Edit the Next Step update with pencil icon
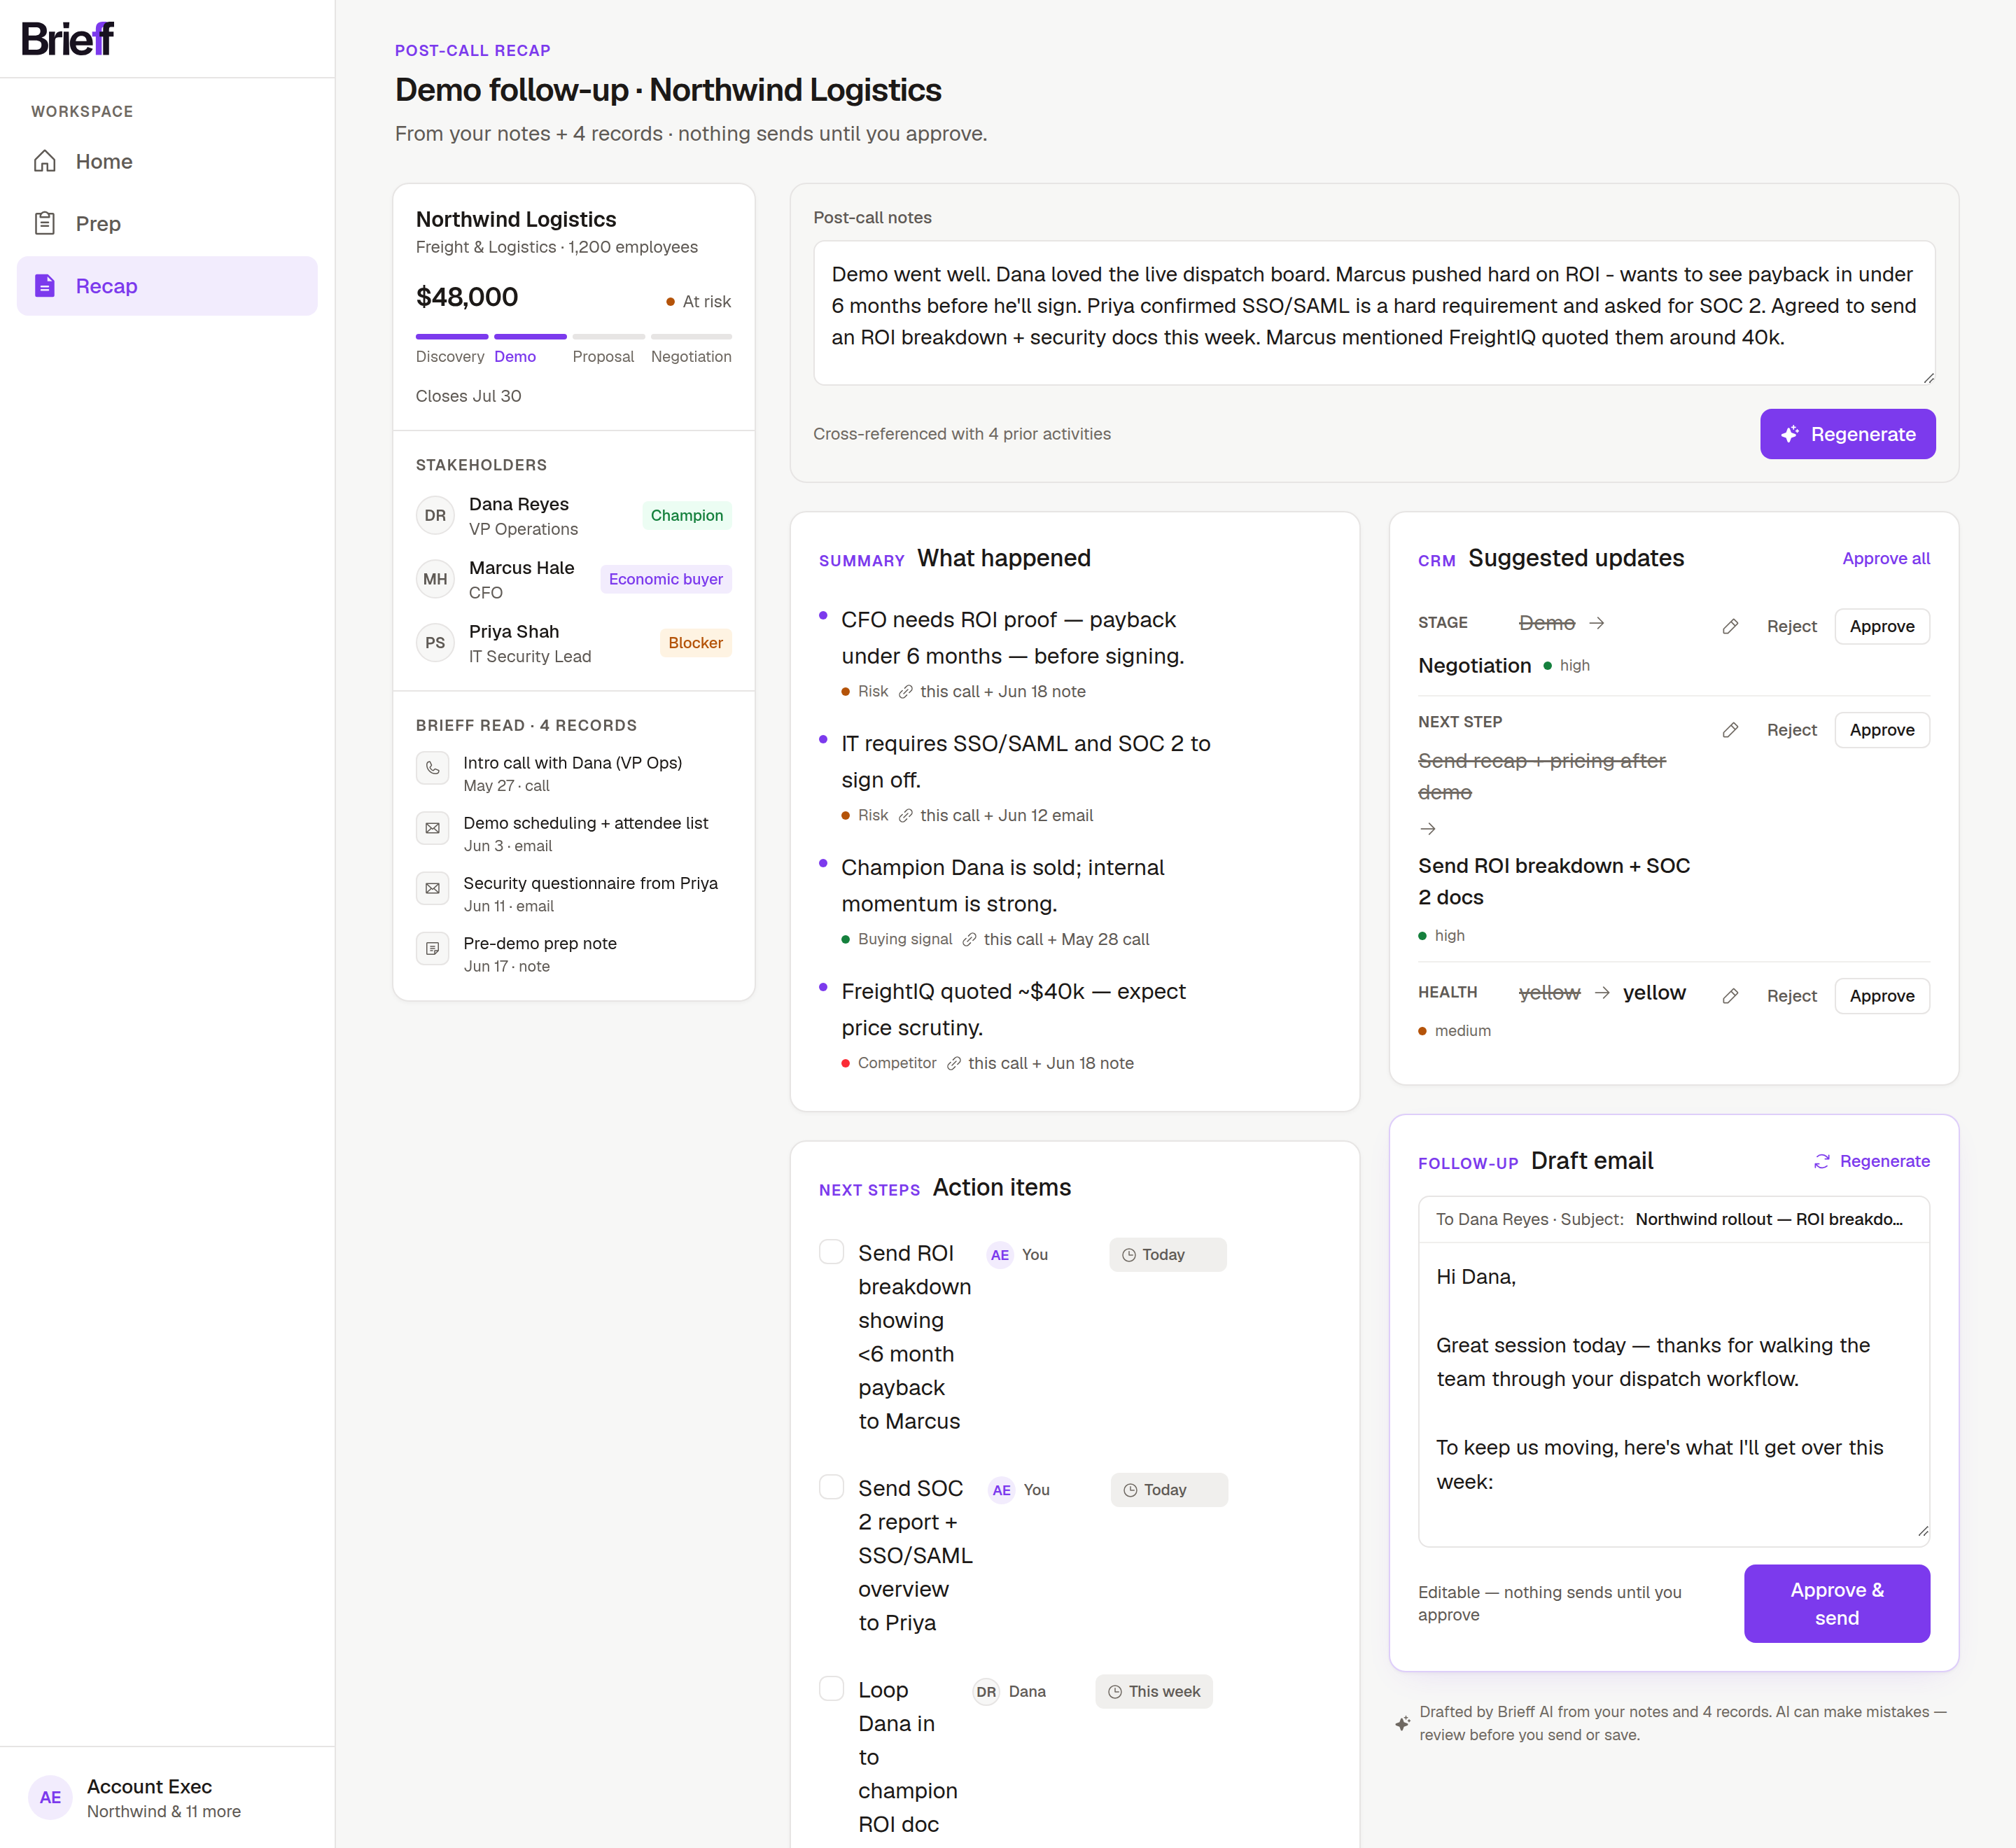This screenshot has height=1848, width=2016. pyautogui.click(x=1730, y=730)
